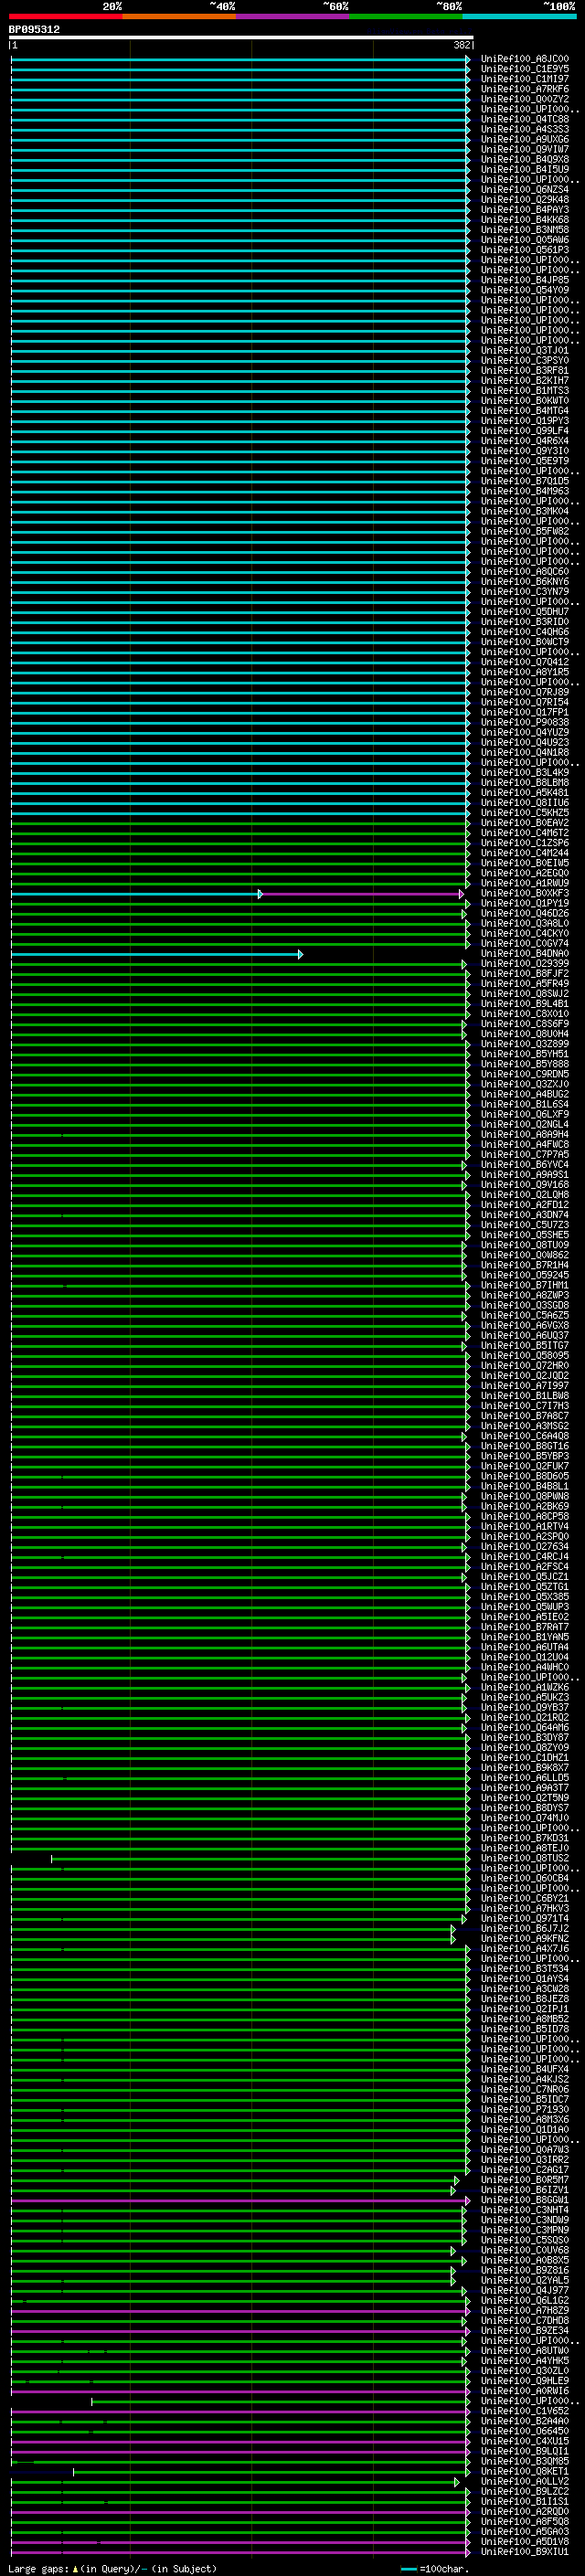Select hit label UniRef100_B3NM58
This screenshot has height=2576, width=585.
pos(524,230)
